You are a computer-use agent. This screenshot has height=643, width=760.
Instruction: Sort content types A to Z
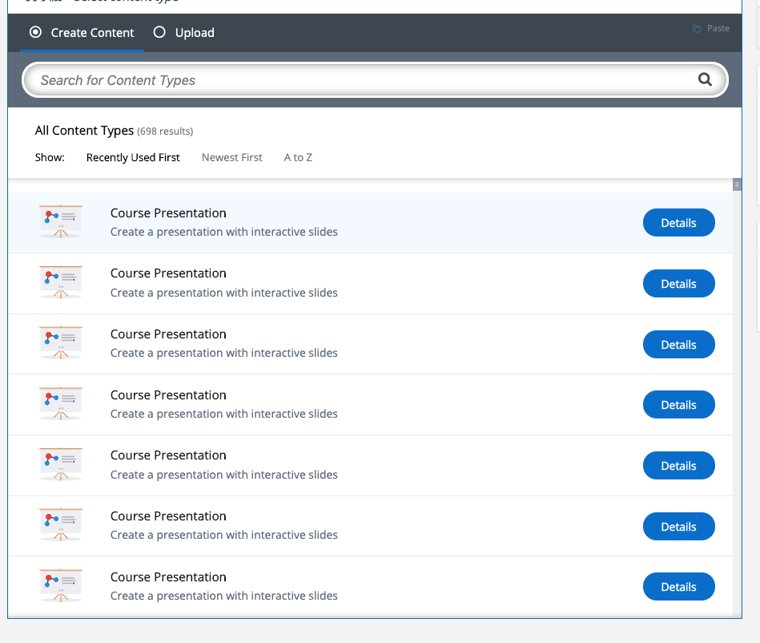click(298, 158)
